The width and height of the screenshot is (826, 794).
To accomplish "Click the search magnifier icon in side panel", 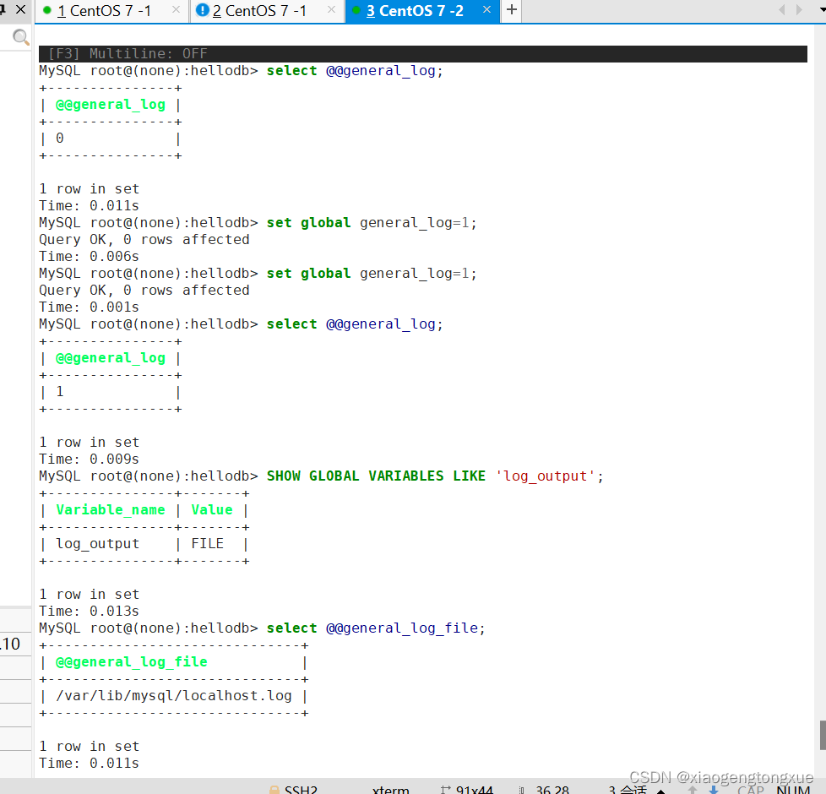I will coord(20,37).
